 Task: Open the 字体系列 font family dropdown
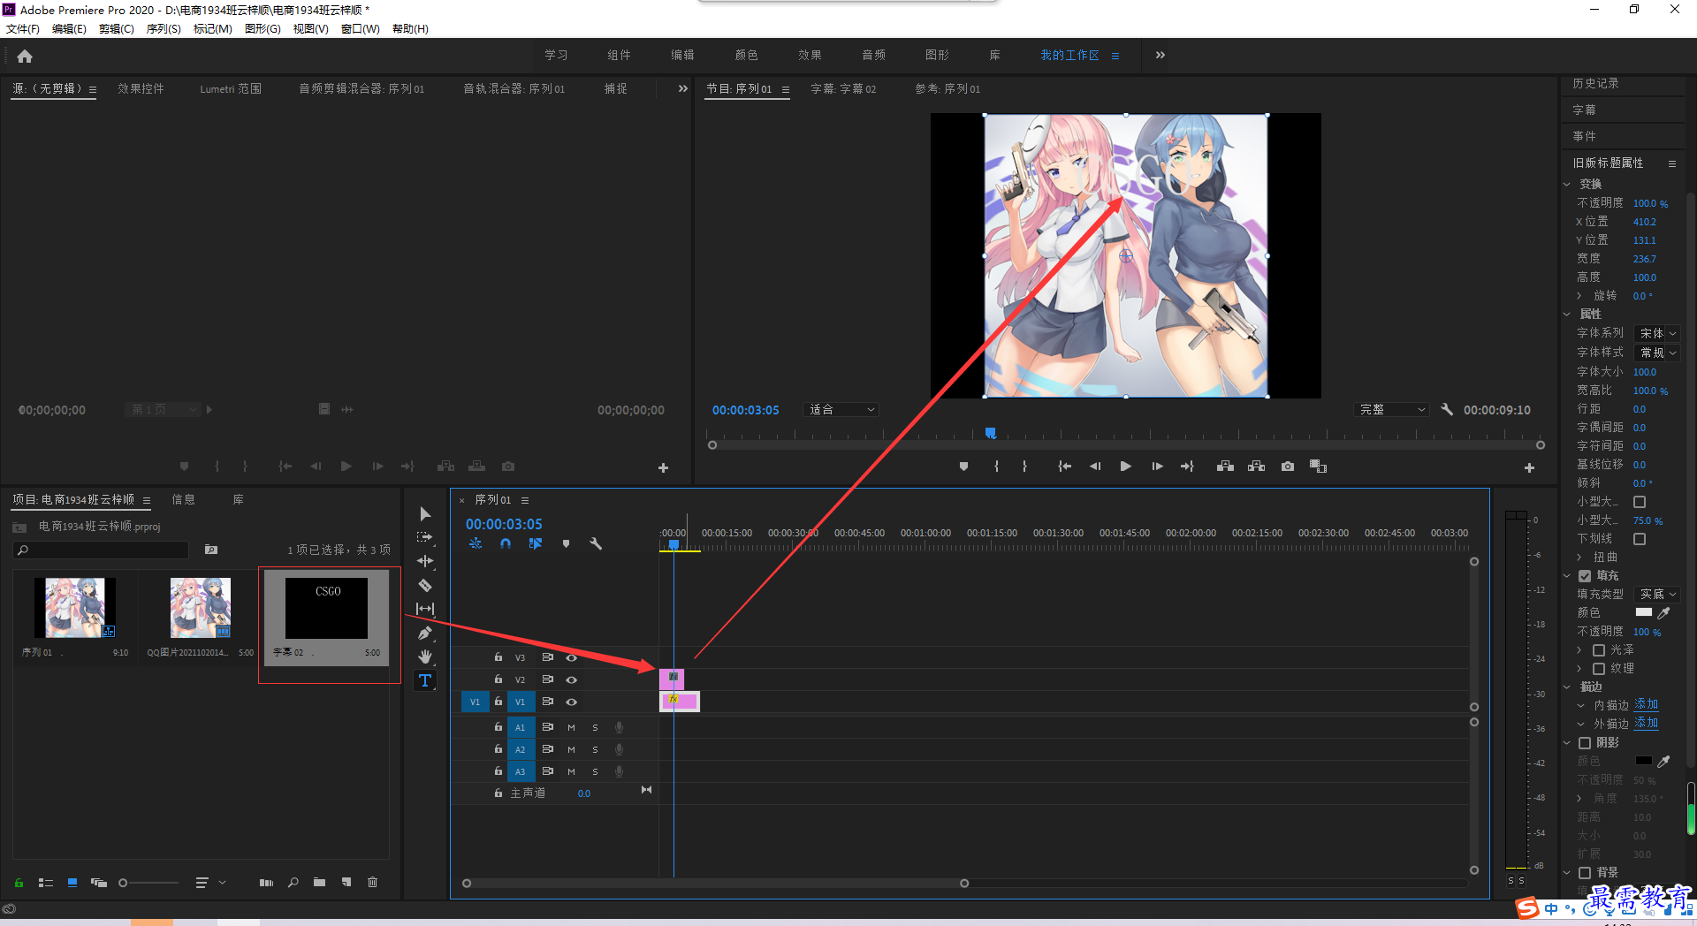point(1656,333)
